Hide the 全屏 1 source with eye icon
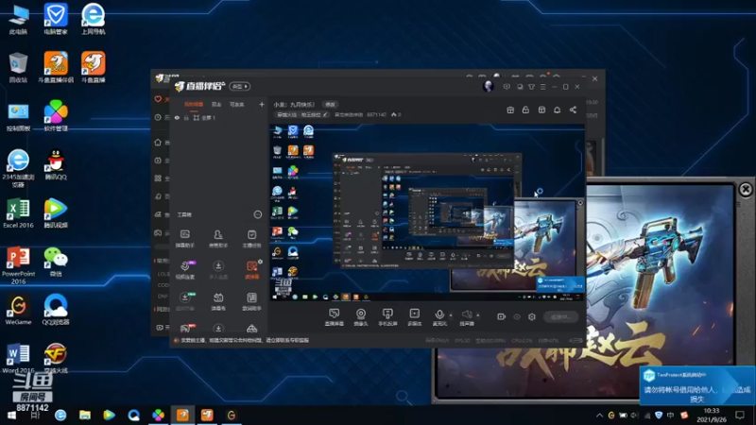This screenshot has width=756, height=425. point(177,117)
